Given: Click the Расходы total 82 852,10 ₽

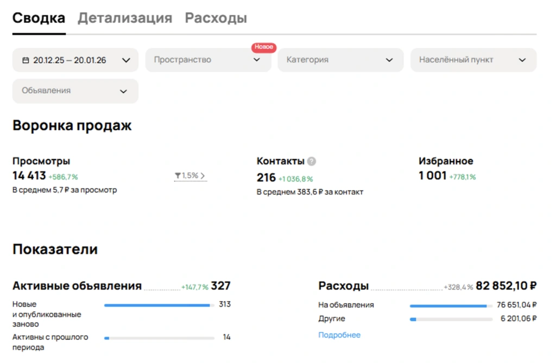Looking at the screenshot, I should [506, 286].
